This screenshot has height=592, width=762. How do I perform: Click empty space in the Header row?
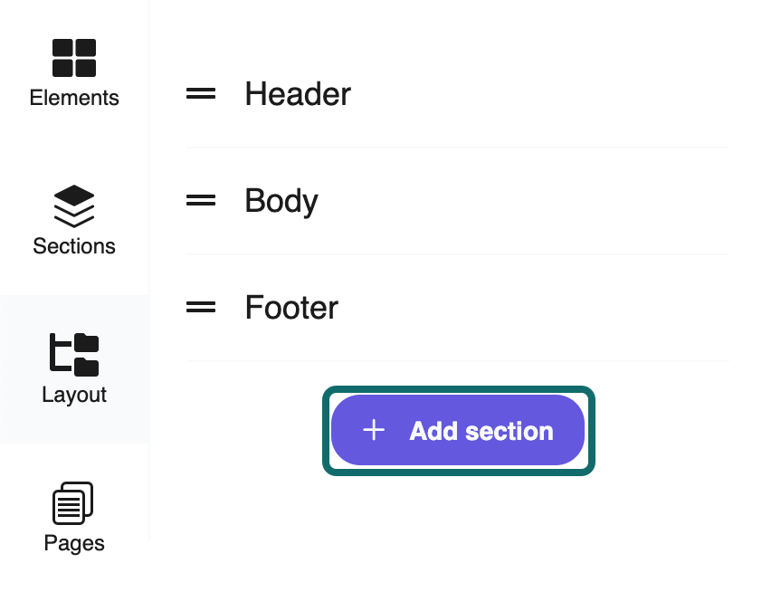coord(543,94)
